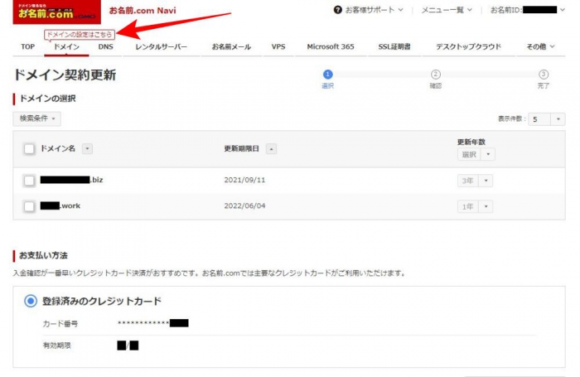Viewport: 580px width, 377px height.
Task: Open the デスクトップクラウド tab
Action: pos(468,46)
